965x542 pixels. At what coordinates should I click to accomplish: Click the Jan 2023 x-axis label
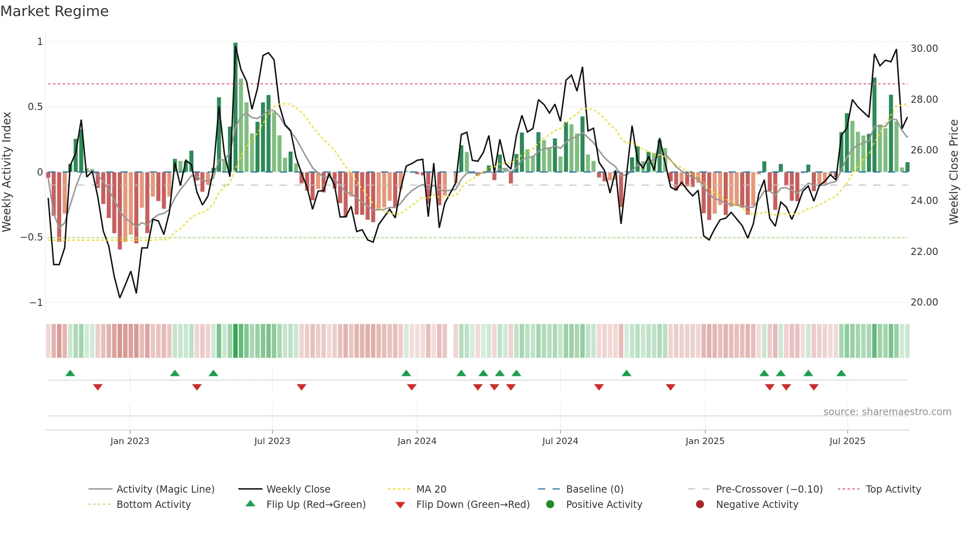tap(130, 441)
